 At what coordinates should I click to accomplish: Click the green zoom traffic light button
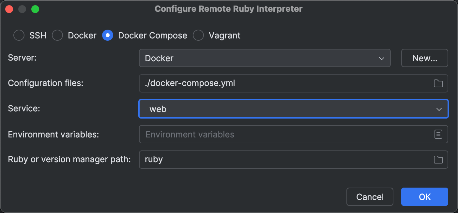[35, 9]
